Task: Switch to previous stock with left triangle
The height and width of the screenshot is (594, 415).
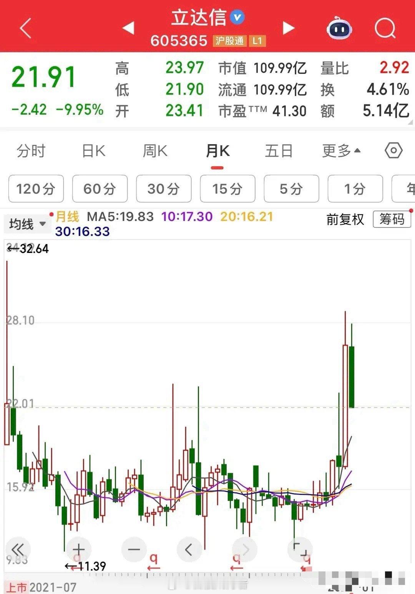Action: tap(128, 28)
